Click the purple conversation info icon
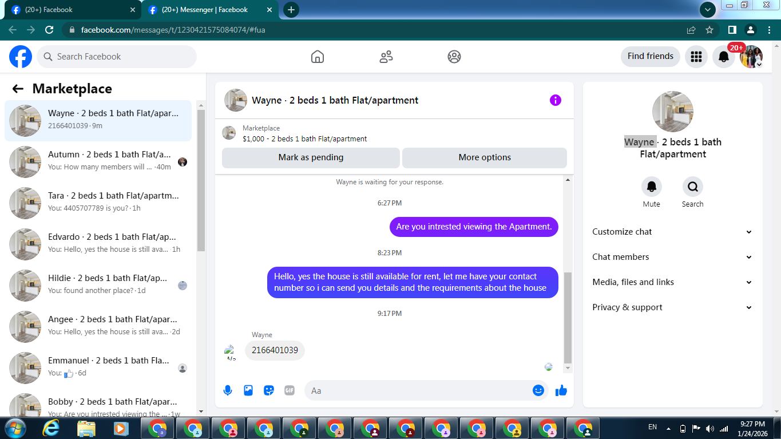Screen dimensions: 781x439 pyautogui.click(x=556, y=100)
